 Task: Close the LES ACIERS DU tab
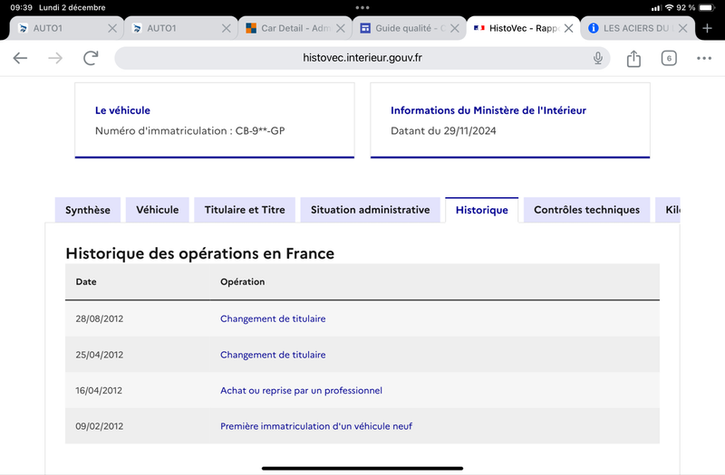[682, 28]
